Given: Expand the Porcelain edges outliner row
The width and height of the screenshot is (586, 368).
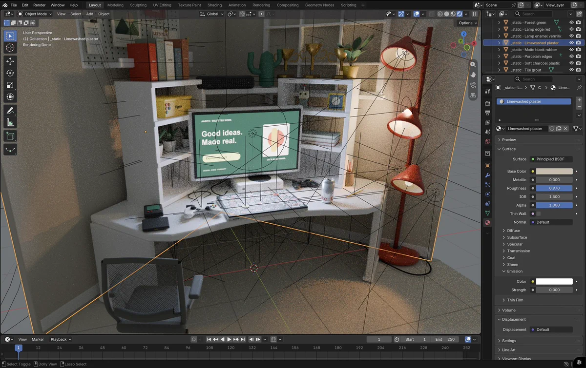Looking at the screenshot, I should point(499,57).
